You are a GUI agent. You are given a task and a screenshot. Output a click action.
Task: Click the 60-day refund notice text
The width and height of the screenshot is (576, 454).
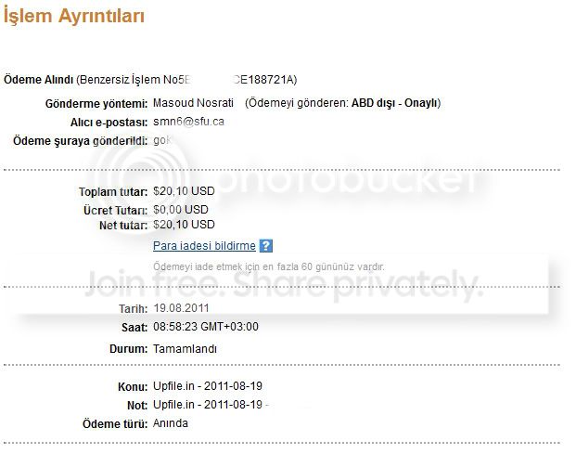[x=268, y=266]
